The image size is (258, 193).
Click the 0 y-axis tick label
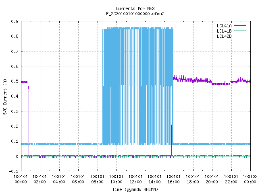click(17, 156)
